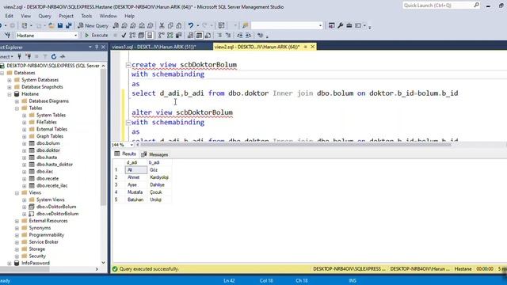Open the Query menu
This screenshot has width=507, height=285.
(44, 16)
